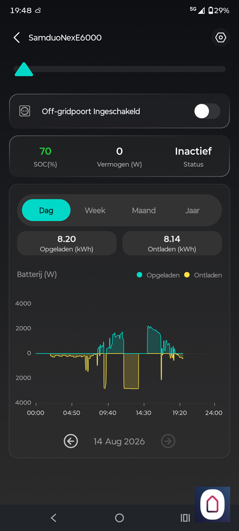Open Android recent apps button
This screenshot has width=239, height=531.
(185, 518)
